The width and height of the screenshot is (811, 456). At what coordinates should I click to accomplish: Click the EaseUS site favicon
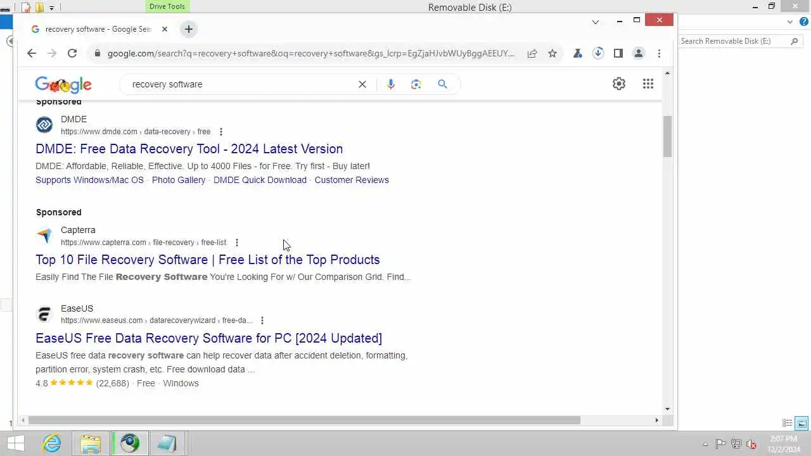pyautogui.click(x=44, y=314)
